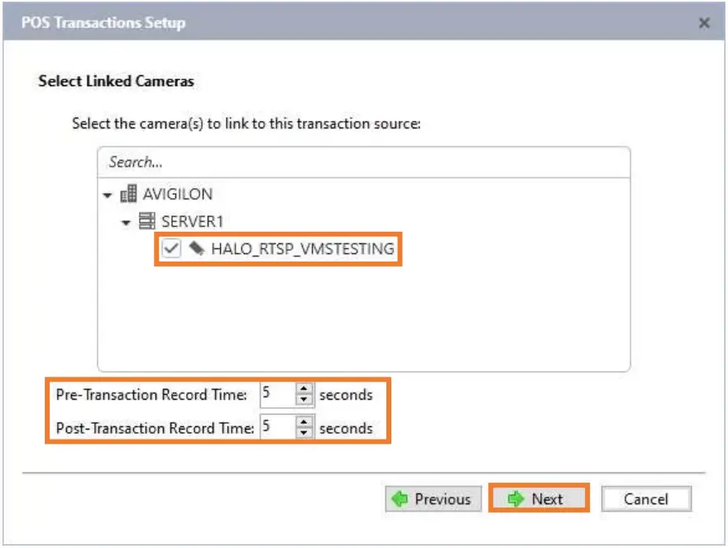Click the down arrow of Pre-Transaction Record Time
The image size is (728, 548).
(304, 398)
